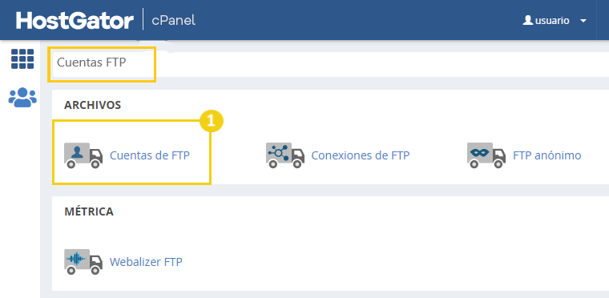Expand the dropdown caret next to usuario
Image resolution: width=609 pixels, height=298 pixels.
tap(583, 21)
